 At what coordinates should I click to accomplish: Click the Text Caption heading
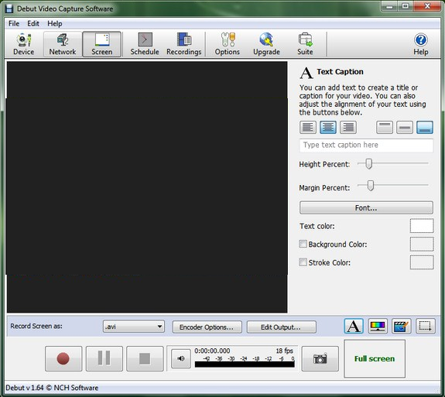click(340, 71)
